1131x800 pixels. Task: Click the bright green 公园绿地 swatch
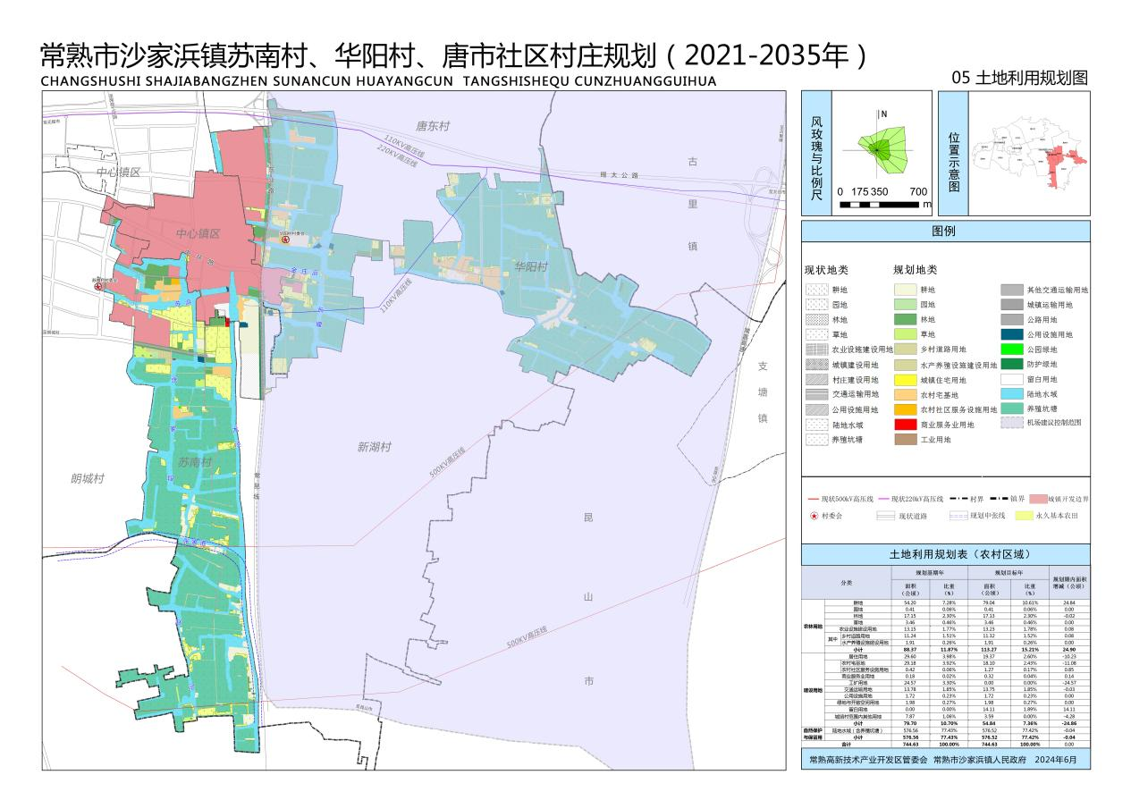pos(1011,349)
